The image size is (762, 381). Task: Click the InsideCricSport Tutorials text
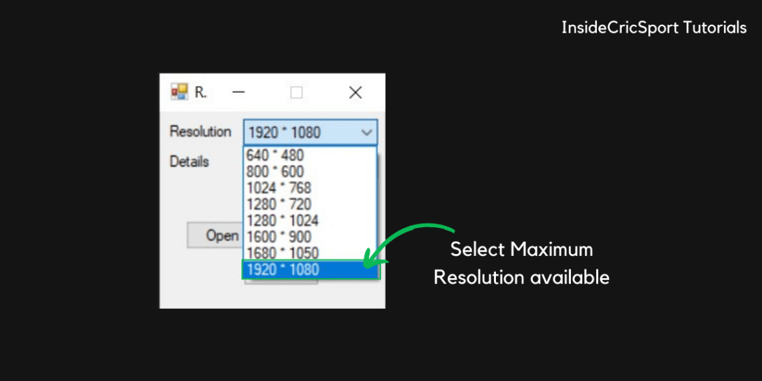coord(654,27)
